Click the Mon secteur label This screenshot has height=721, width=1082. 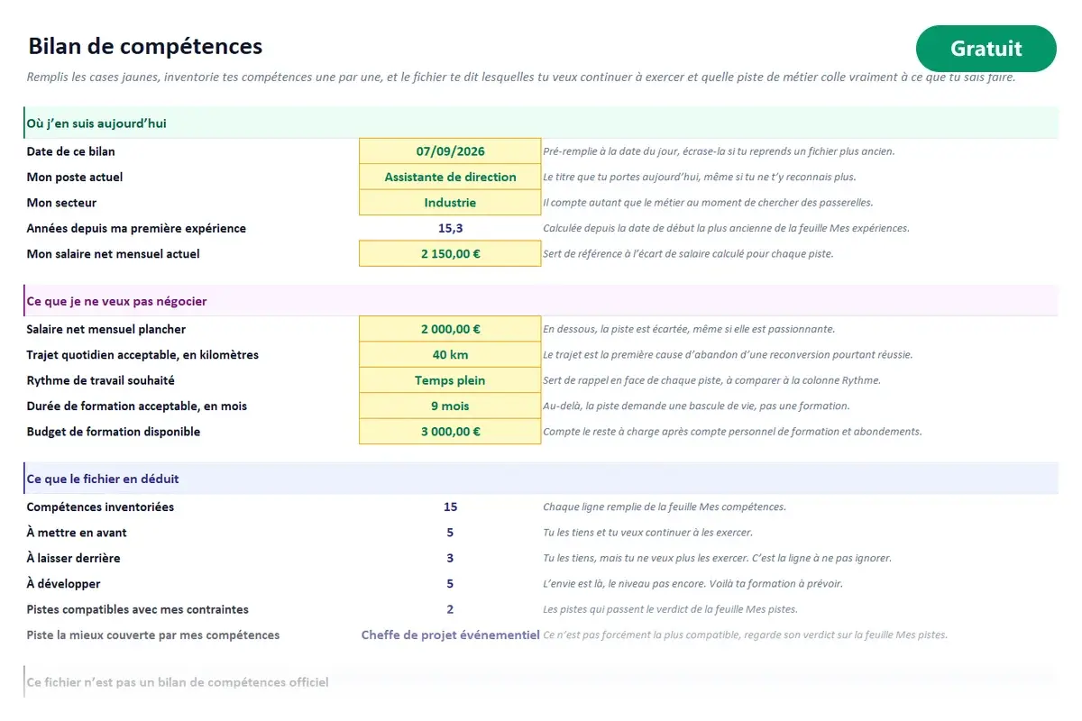pos(61,203)
